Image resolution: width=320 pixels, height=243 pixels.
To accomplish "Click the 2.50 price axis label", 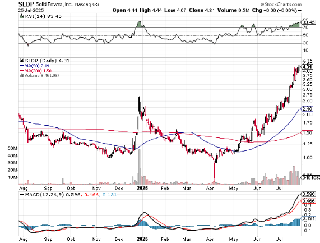I will coord(308,101).
